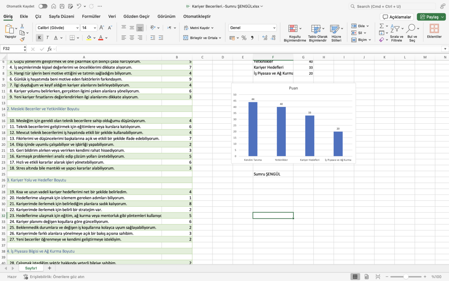The width and height of the screenshot is (449, 281).
Task: Open the font color dropdown arrow
Action: [x=106, y=38]
